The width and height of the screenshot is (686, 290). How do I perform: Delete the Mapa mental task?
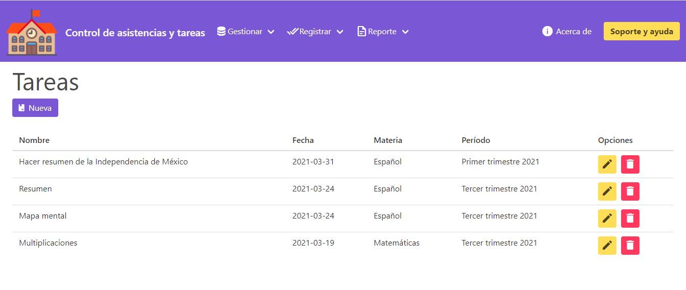coord(630,218)
